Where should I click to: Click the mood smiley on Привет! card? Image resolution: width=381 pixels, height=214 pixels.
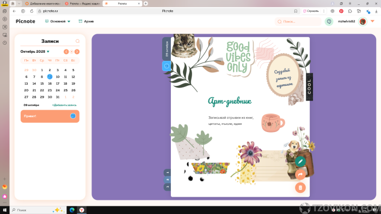coord(73,116)
